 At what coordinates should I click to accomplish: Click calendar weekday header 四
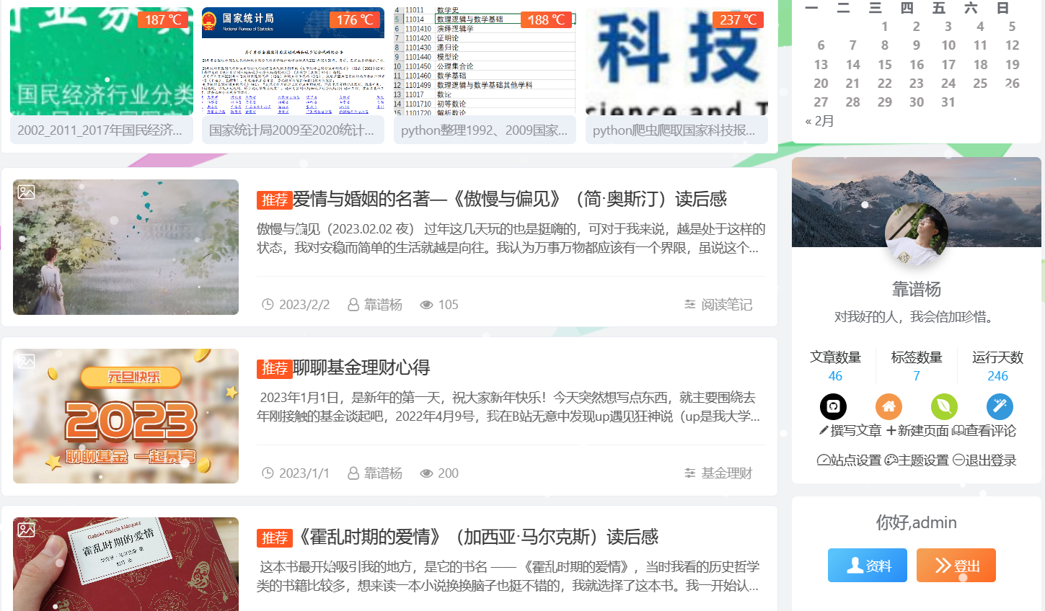coord(907,8)
